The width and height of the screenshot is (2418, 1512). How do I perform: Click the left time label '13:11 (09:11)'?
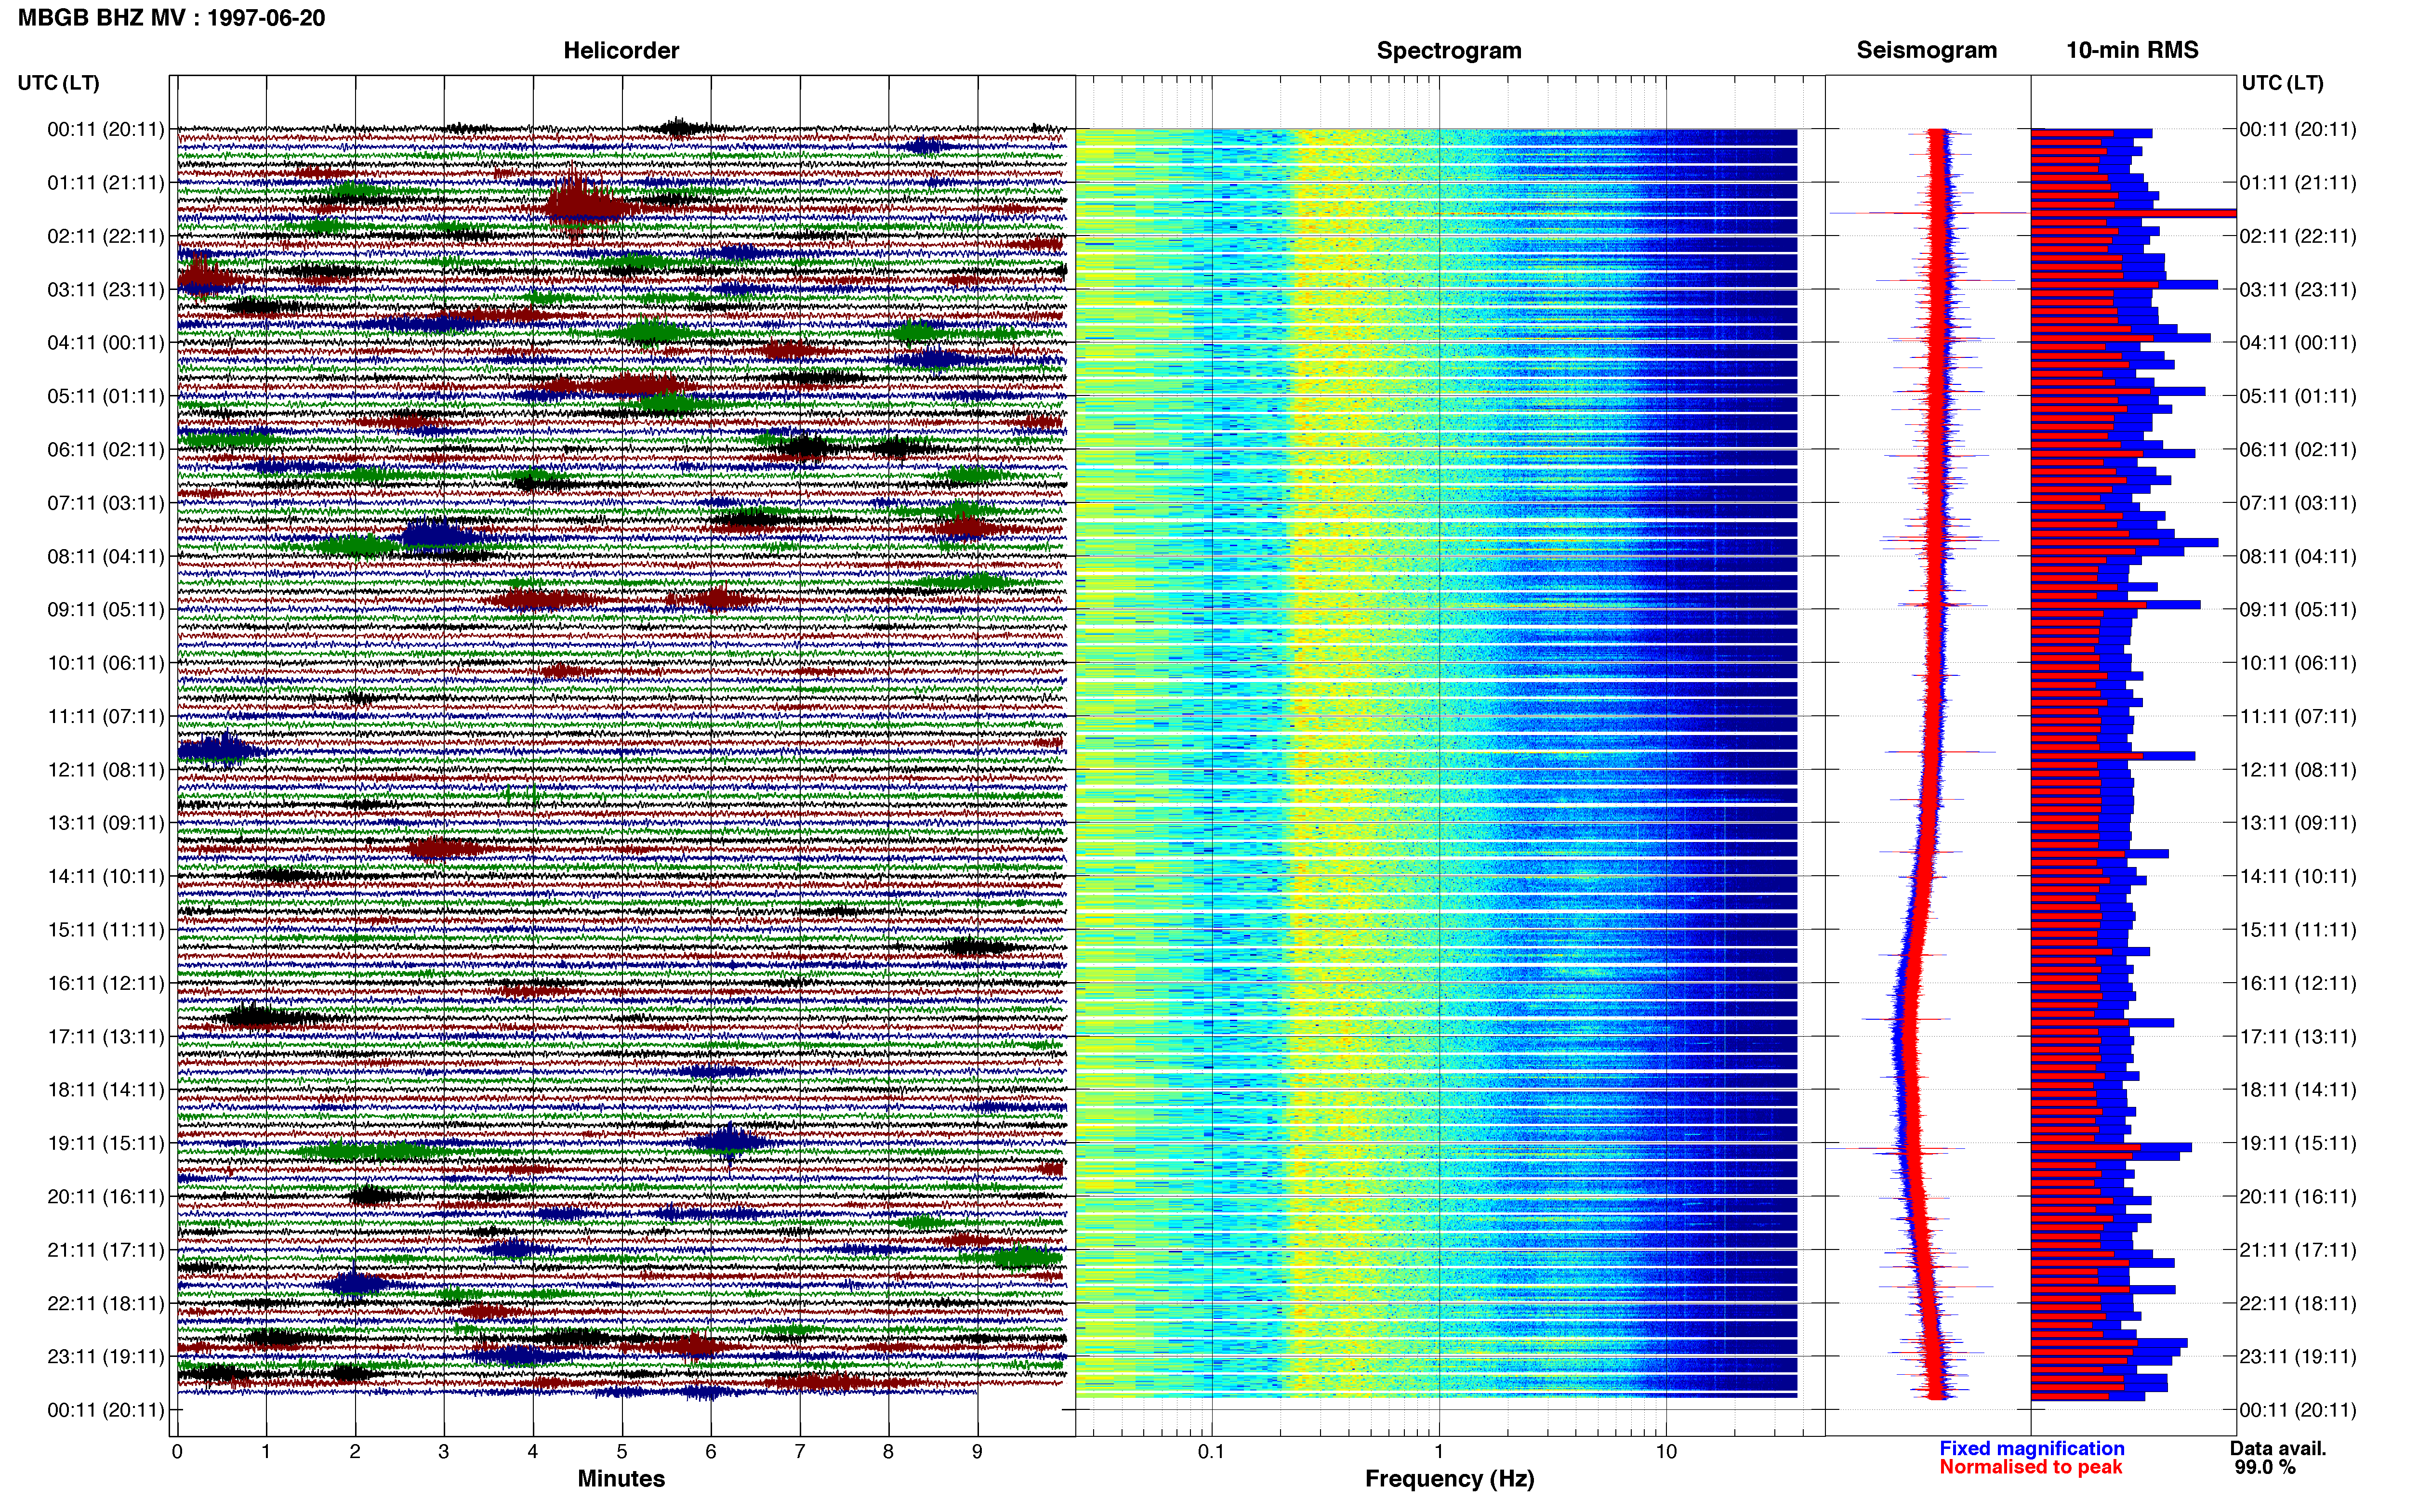pyautogui.click(x=106, y=822)
